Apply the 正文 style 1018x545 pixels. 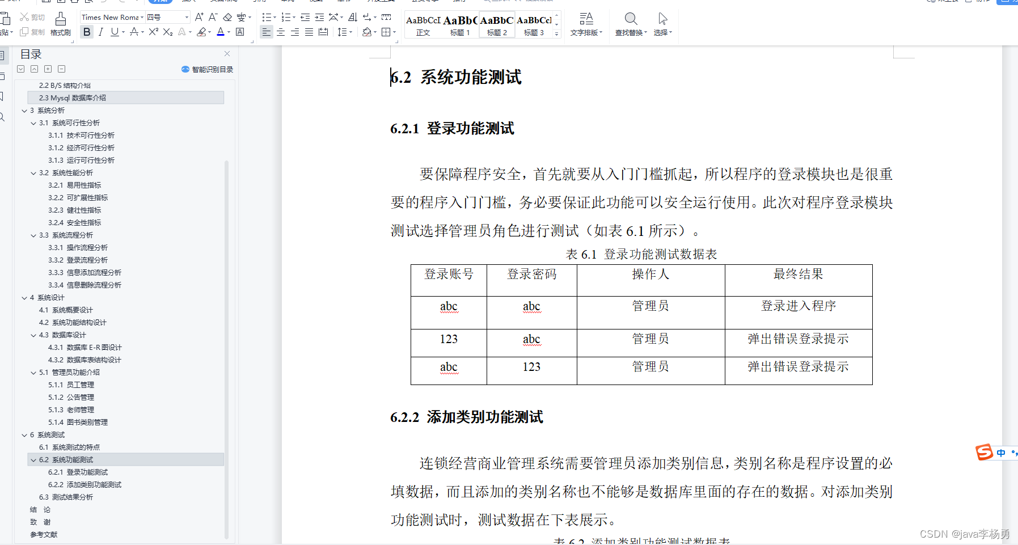tap(423, 26)
